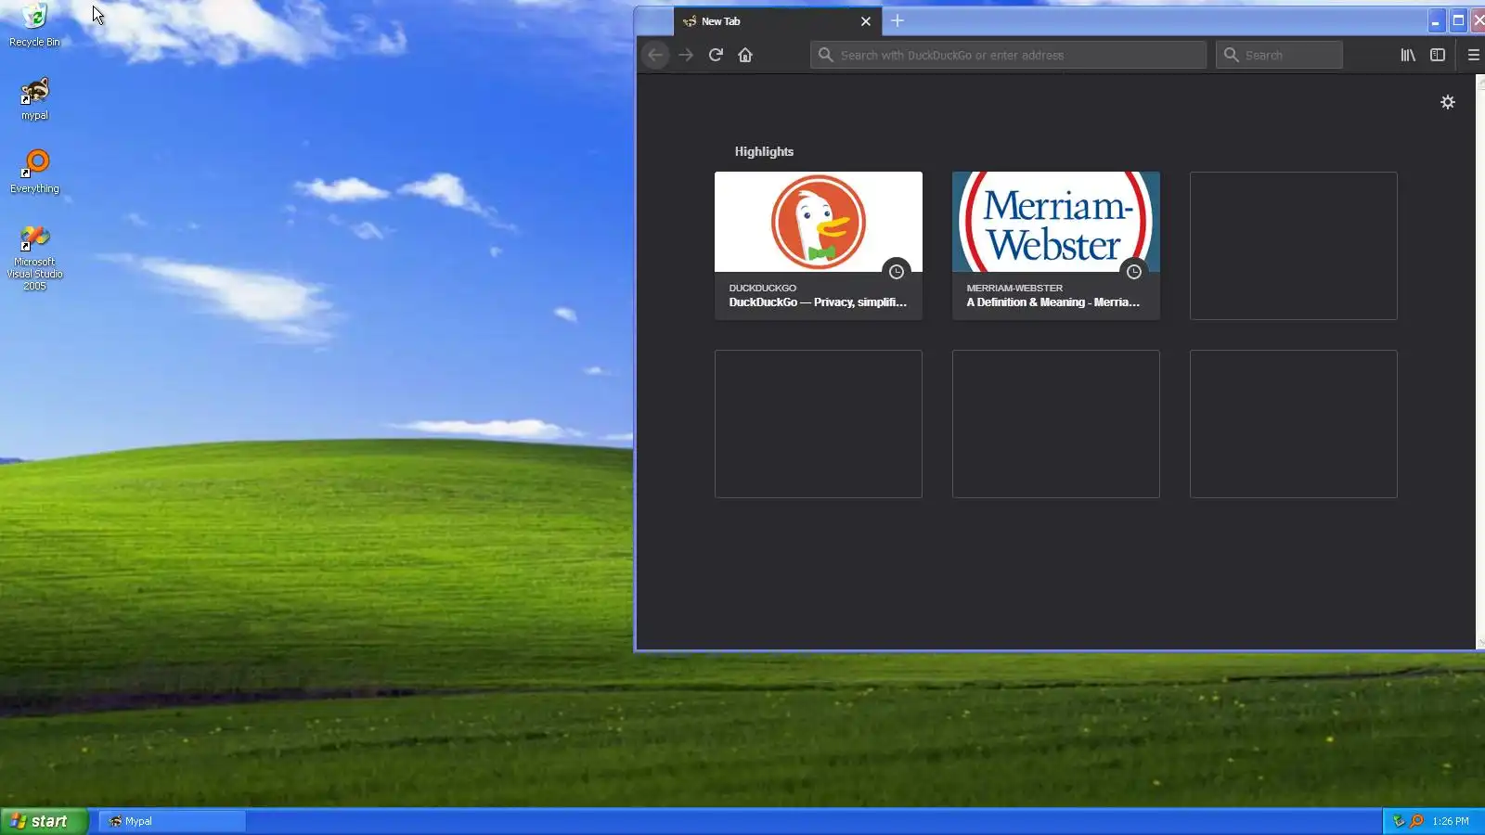Close the New Tab tab
Viewport: 1485px width, 835px height.
click(866, 21)
